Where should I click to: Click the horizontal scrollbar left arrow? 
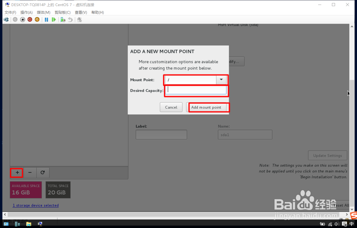pyautogui.click(x=5, y=214)
